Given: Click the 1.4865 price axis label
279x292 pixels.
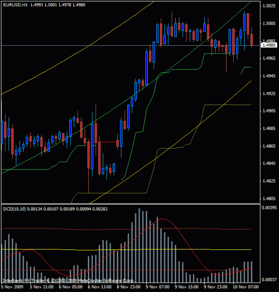Looking at the screenshot, I should click(x=269, y=146).
